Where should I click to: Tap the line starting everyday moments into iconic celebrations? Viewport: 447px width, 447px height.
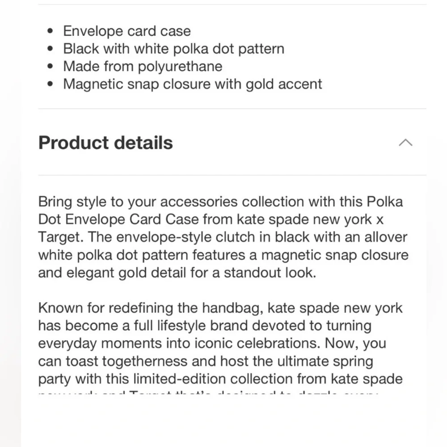(x=212, y=343)
